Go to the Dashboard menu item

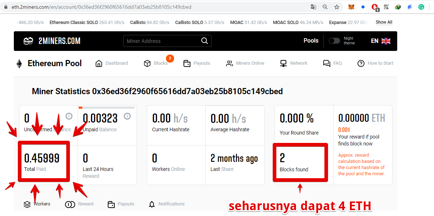pos(111,63)
